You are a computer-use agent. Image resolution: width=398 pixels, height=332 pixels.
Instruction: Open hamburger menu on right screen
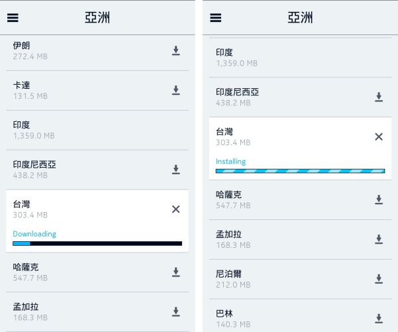[x=215, y=18]
